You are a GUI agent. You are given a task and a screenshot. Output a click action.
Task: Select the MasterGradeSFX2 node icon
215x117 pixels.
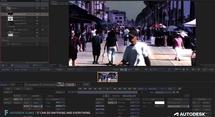click(x=12, y=24)
